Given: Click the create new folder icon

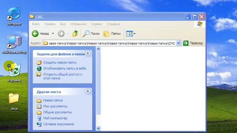Looking at the screenshot, I should (x=39, y=62).
